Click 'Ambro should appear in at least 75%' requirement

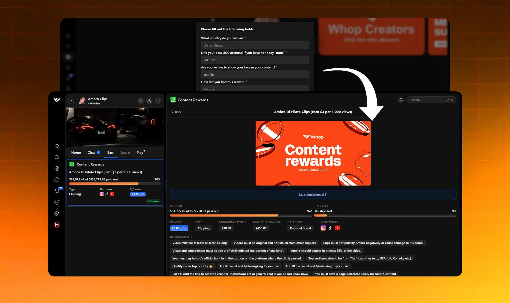tap(326, 251)
